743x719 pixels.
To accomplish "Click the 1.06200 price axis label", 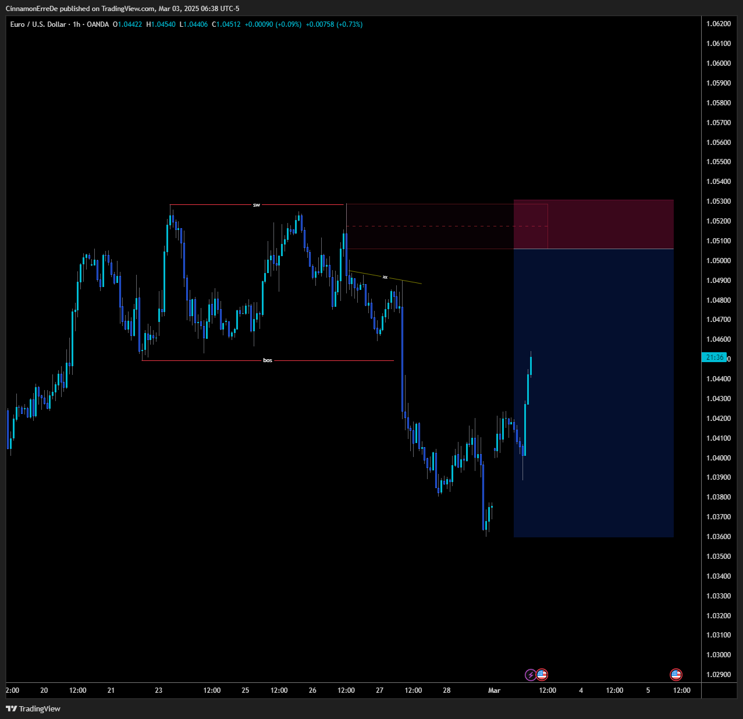I will pyautogui.click(x=718, y=24).
